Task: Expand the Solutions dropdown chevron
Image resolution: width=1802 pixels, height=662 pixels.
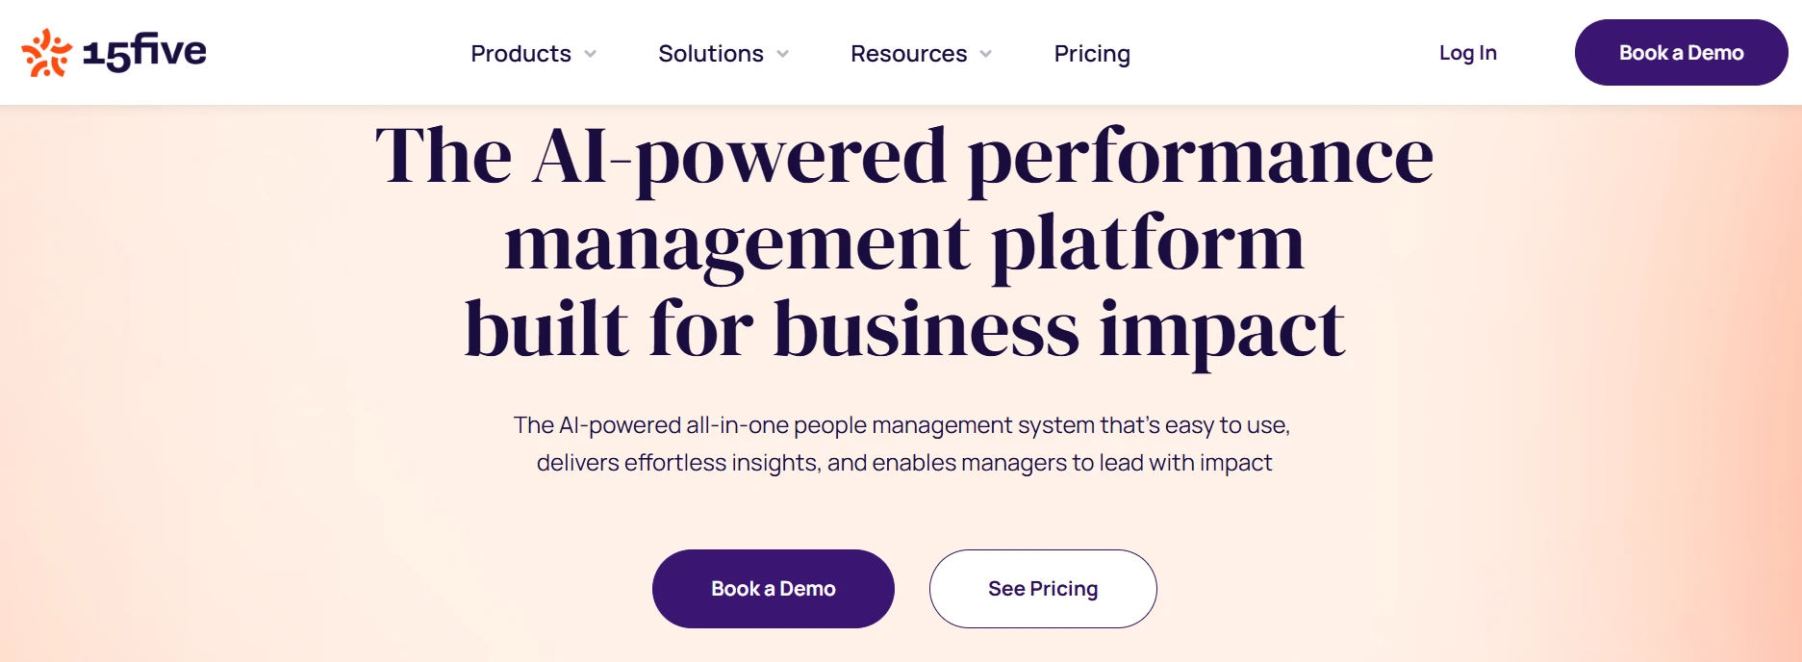Action: coord(782,54)
